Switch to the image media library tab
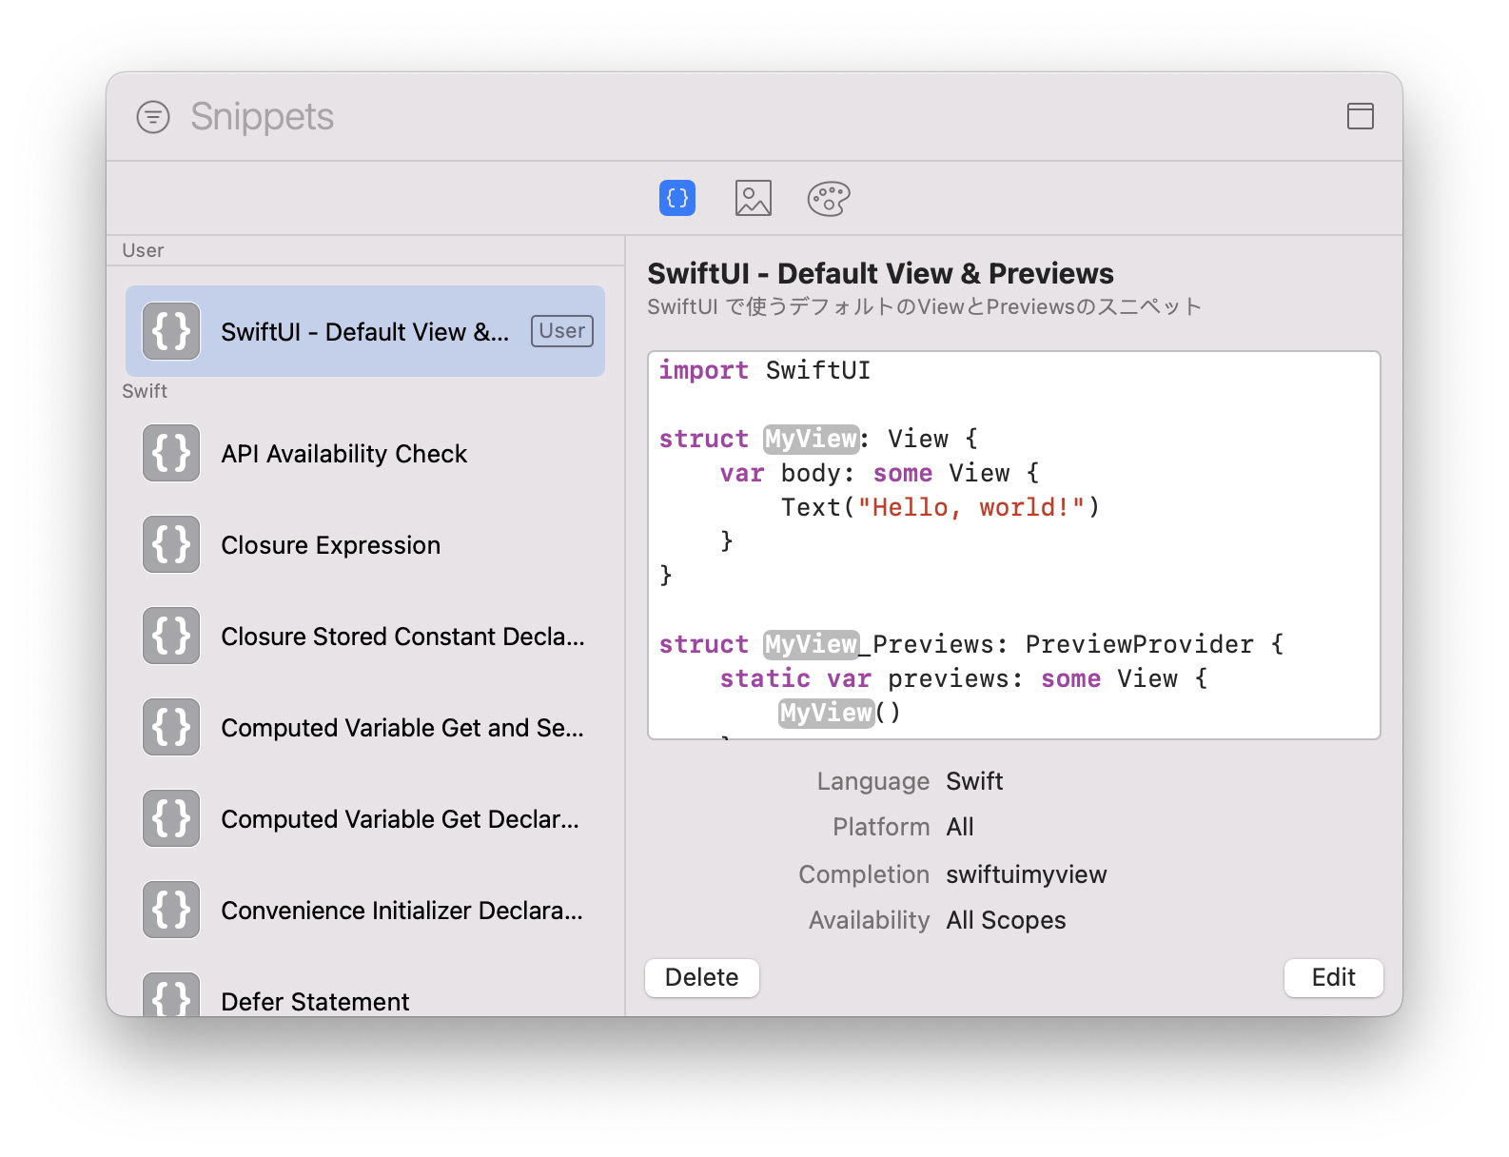 [753, 198]
